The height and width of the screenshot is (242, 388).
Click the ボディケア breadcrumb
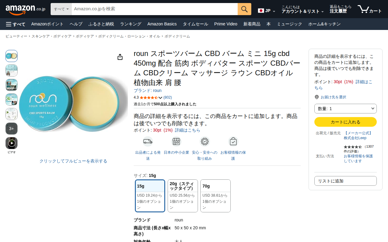[85, 36]
